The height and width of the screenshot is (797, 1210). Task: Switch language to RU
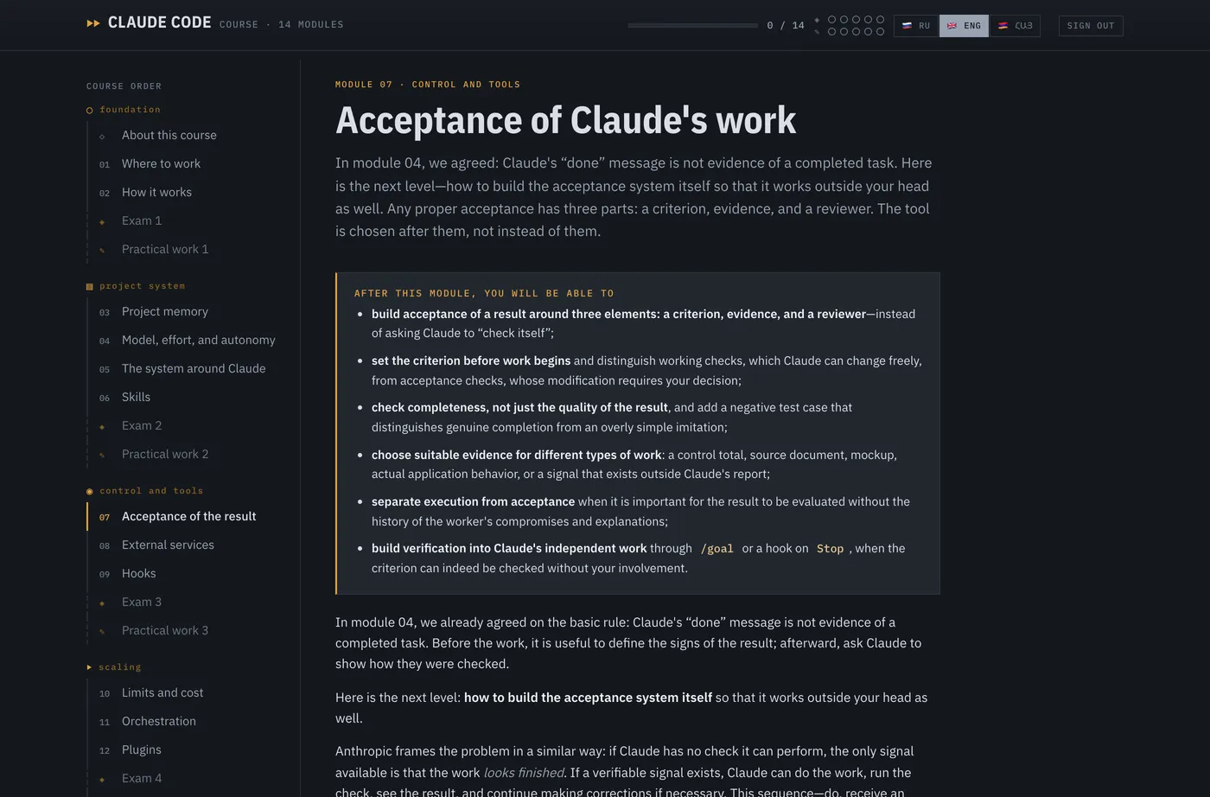916,26
